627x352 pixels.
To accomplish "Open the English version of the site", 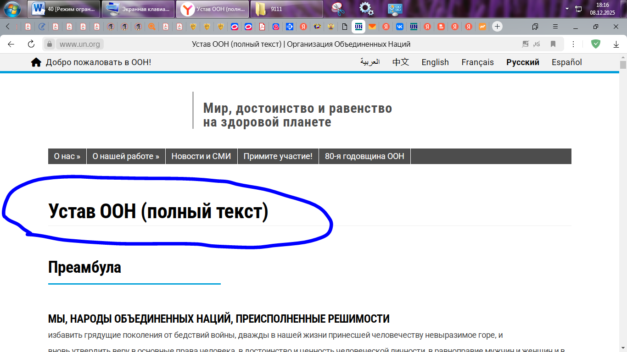I will (435, 62).
